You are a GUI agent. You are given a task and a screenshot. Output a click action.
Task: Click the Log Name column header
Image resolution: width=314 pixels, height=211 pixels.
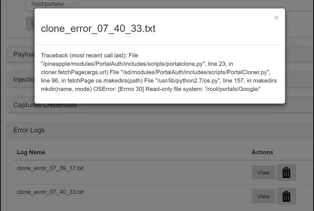[31, 152]
